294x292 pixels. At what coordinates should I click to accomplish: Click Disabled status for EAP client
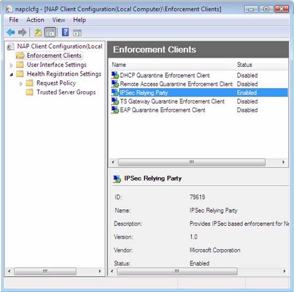[247, 110]
